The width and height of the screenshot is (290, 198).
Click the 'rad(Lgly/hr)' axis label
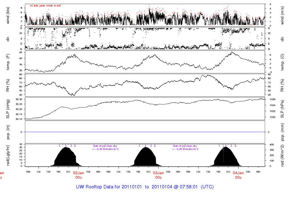tap(8, 155)
